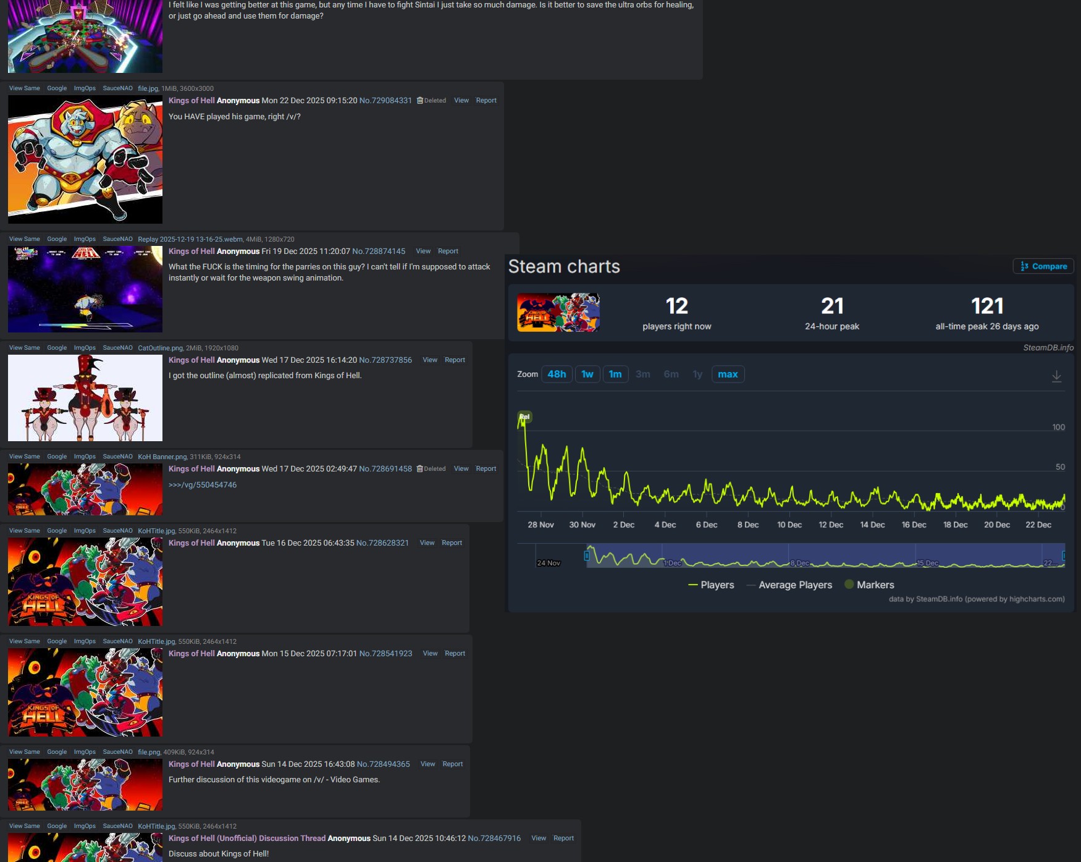This screenshot has width=1081, height=862.
Task: Open the file.jpg filename link
Action: [x=148, y=88]
